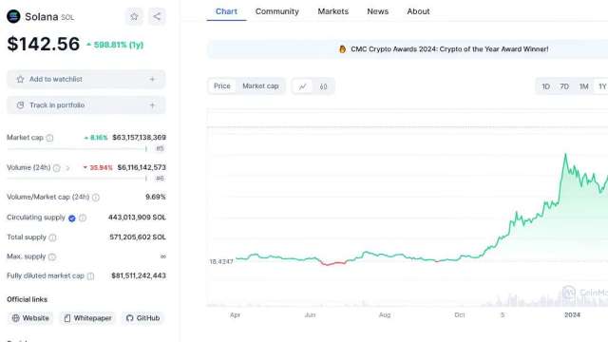
Task: Select the 7D chart time range
Action: [564, 86]
